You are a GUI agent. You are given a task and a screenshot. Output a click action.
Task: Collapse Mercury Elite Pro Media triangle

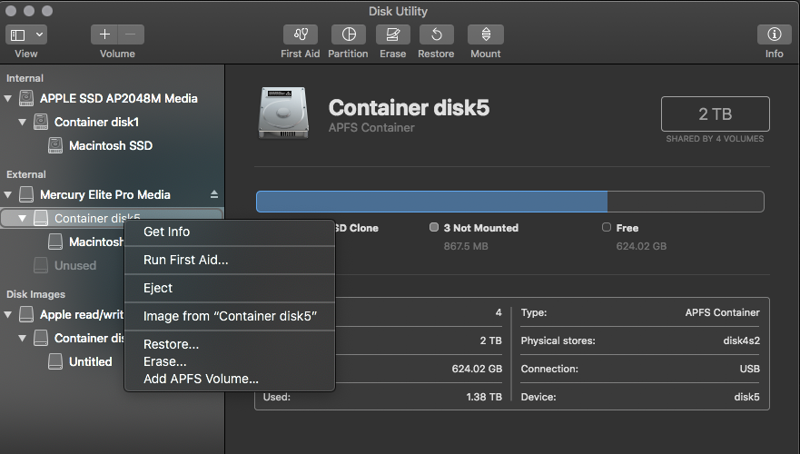pyautogui.click(x=7, y=194)
